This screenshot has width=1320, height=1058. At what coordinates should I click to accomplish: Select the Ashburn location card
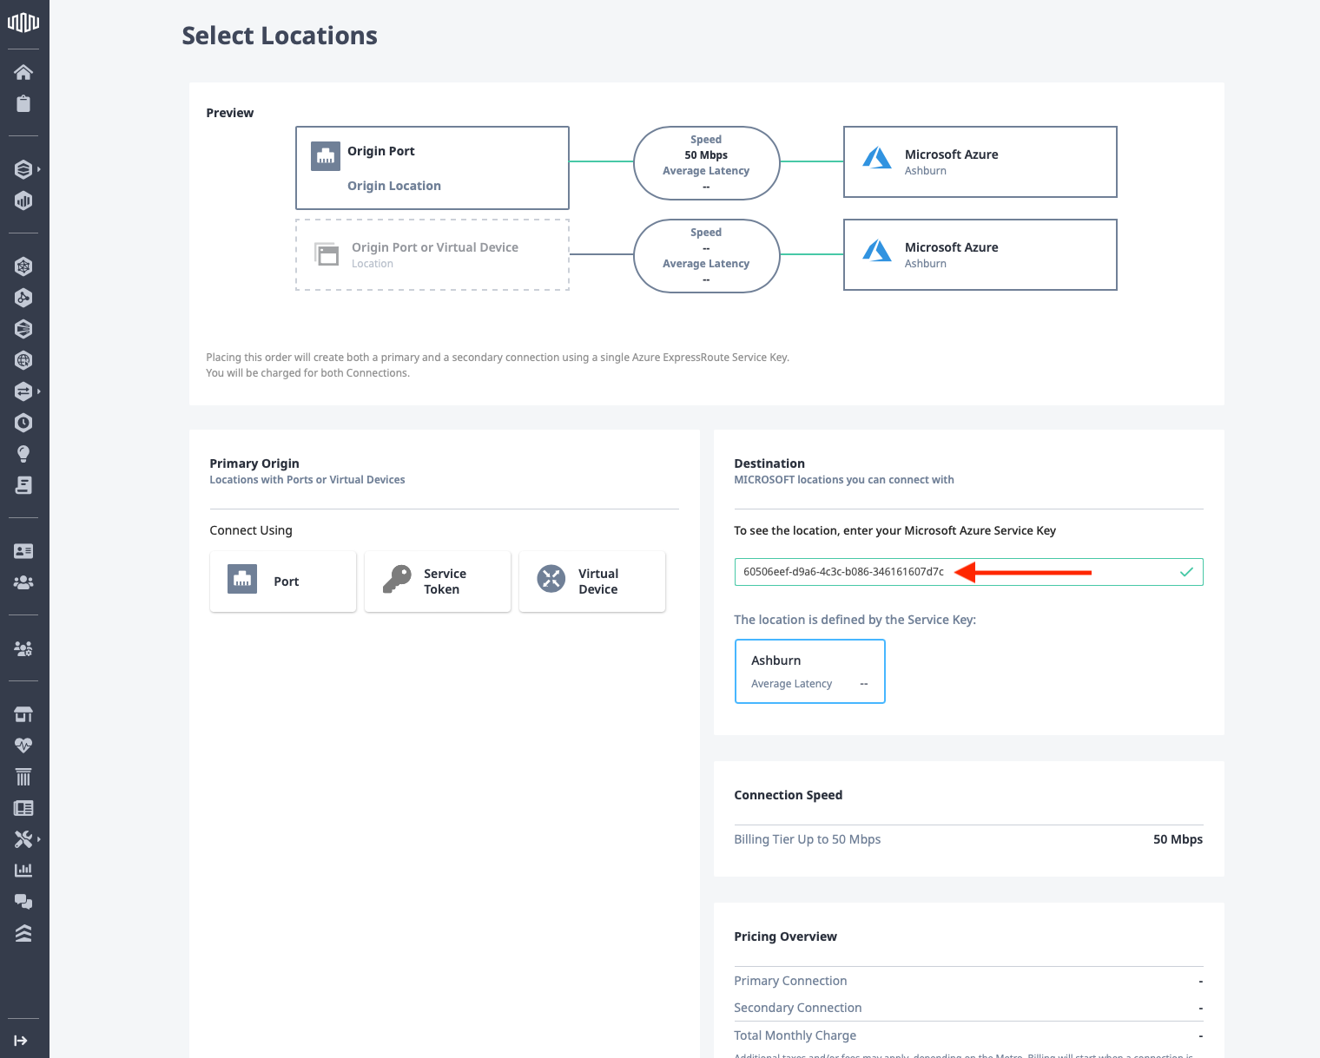pos(810,671)
